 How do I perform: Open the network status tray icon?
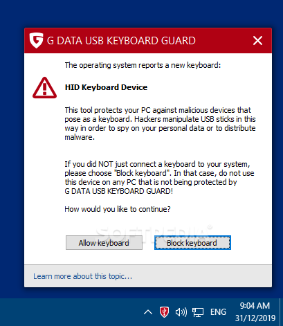pyautogui.click(x=198, y=312)
